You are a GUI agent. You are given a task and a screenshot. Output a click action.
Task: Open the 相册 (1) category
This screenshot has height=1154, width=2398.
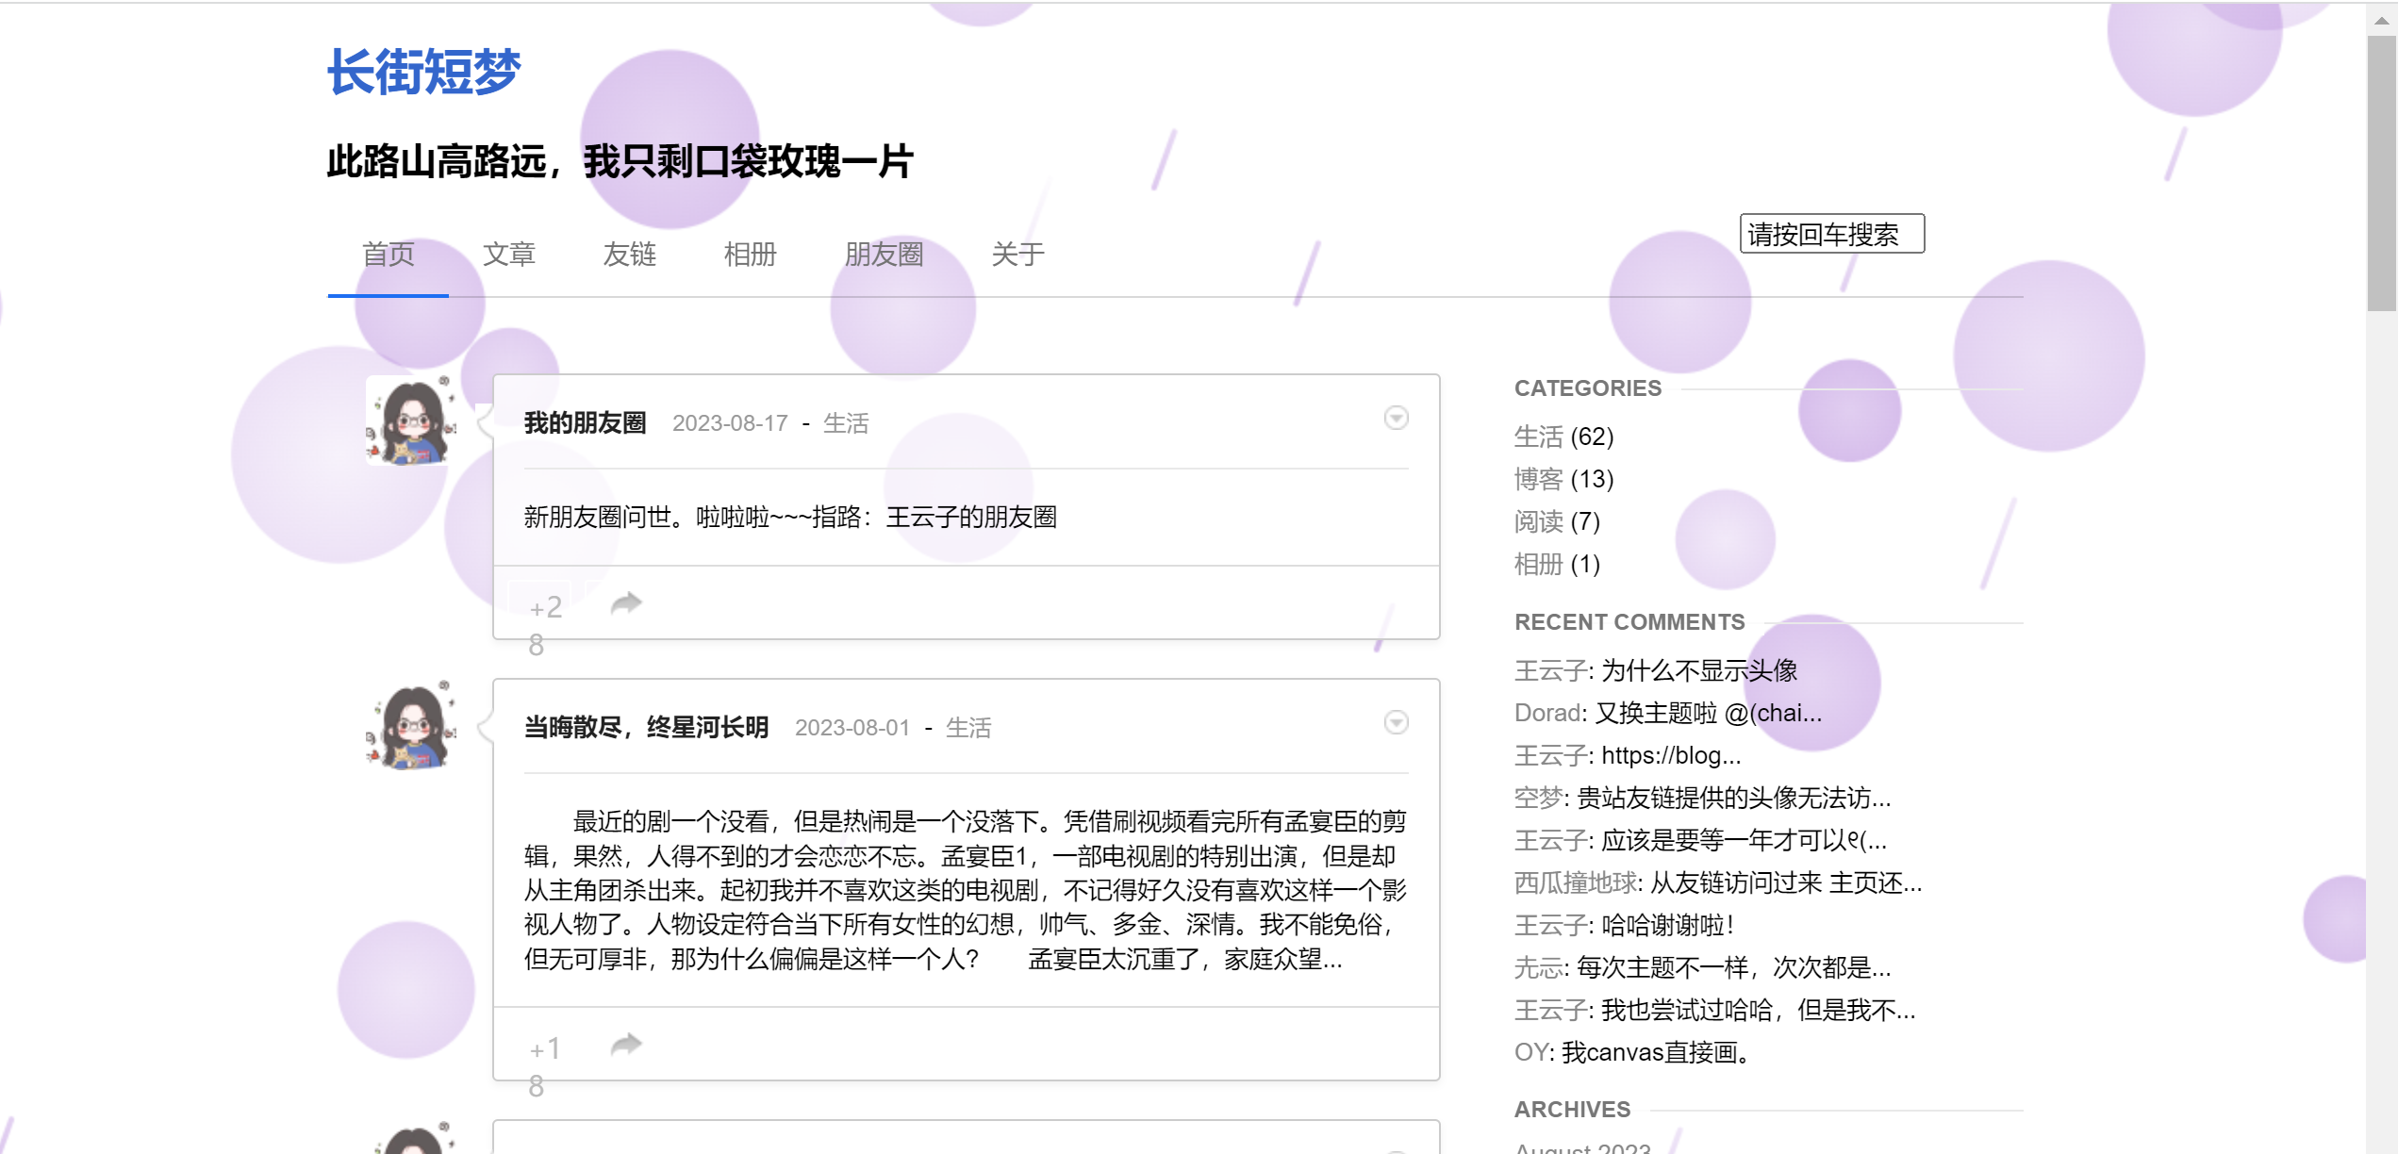tap(1539, 564)
